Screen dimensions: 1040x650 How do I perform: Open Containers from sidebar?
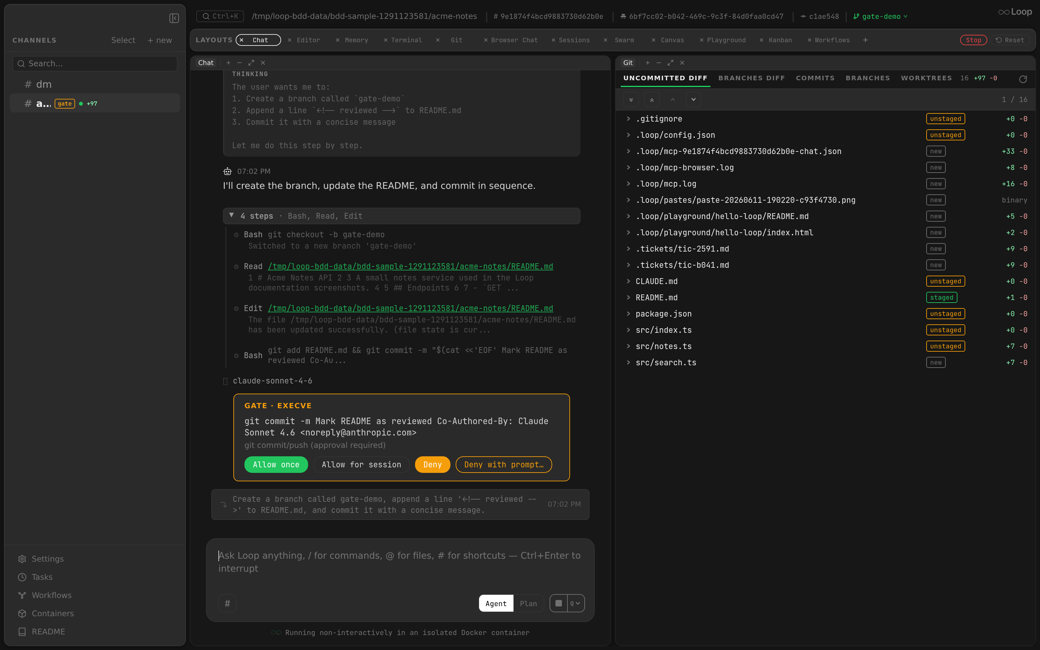tap(46, 614)
